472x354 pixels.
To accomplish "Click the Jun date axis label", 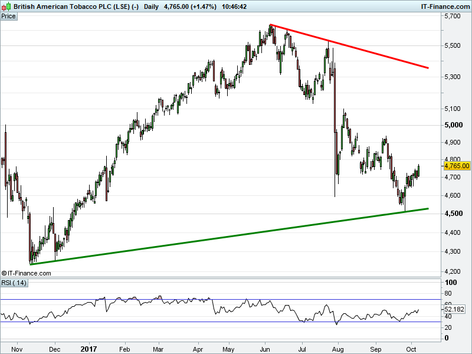I will point(265,349).
